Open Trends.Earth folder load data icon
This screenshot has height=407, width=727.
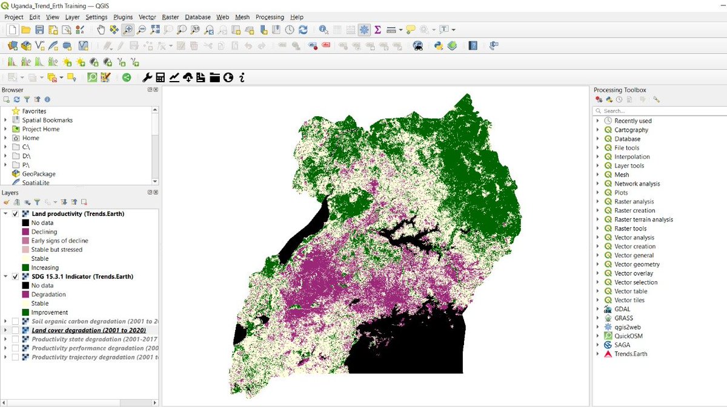click(x=214, y=77)
